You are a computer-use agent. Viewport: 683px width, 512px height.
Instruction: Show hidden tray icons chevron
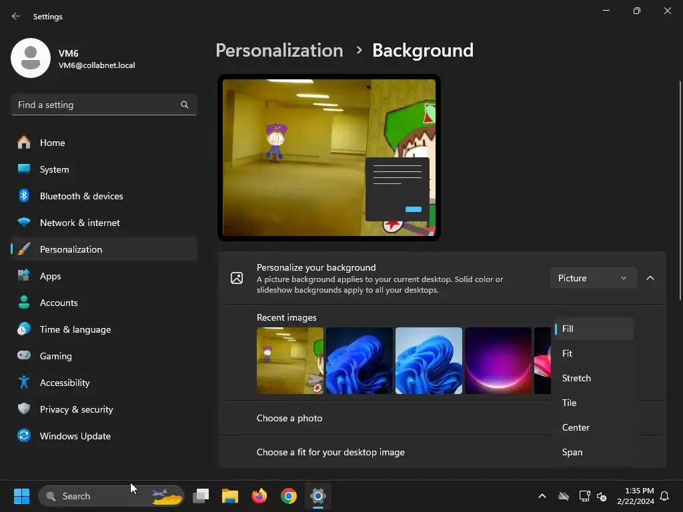[x=542, y=496]
